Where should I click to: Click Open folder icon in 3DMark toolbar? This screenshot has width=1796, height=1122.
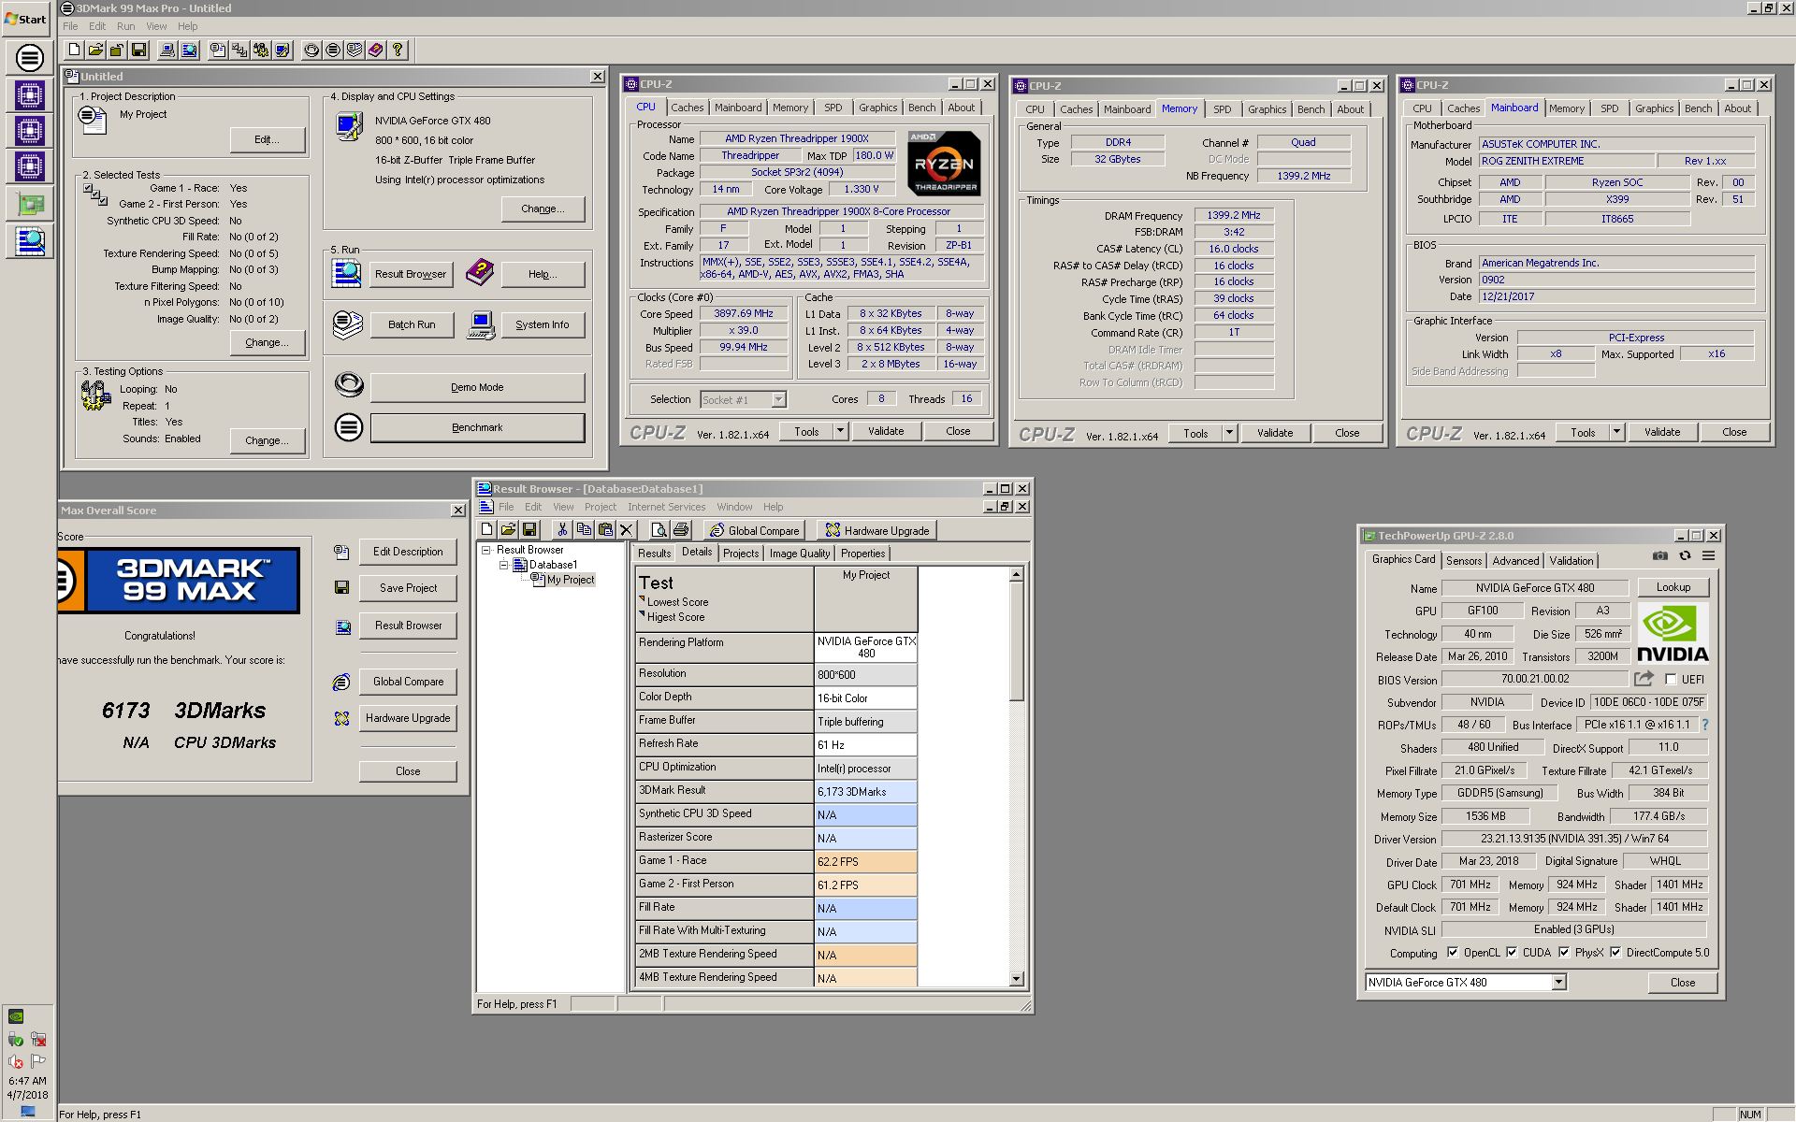95,50
